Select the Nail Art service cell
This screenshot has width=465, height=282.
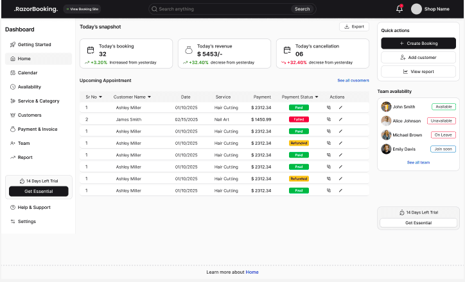click(x=222, y=120)
